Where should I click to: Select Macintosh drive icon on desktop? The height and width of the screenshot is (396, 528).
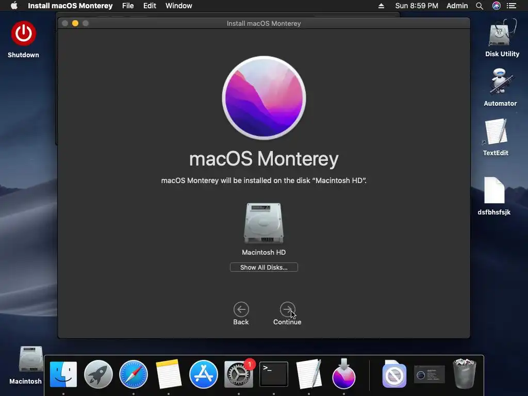point(30,359)
